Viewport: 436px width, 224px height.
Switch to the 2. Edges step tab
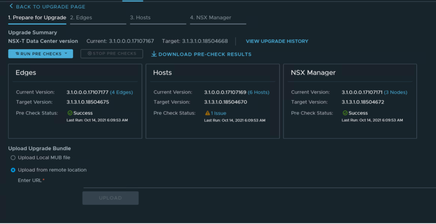tap(81, 18)
